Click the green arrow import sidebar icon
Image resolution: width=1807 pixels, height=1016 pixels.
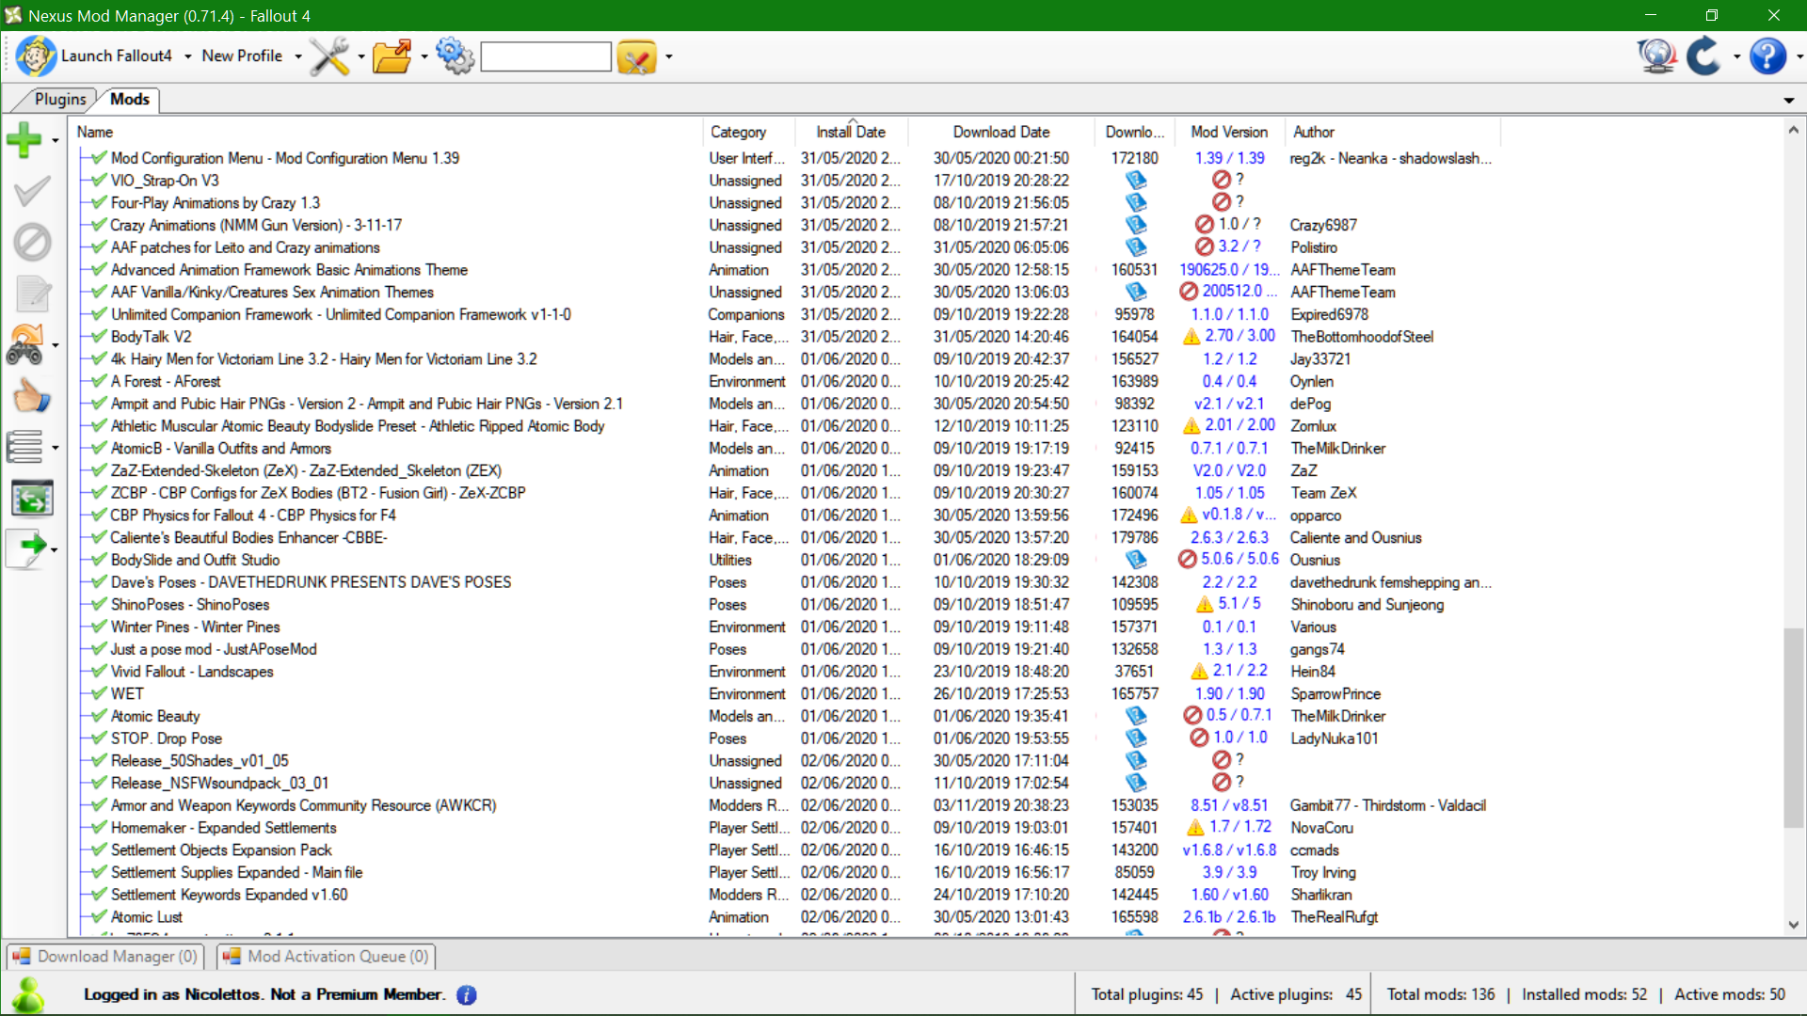point(25,548)
